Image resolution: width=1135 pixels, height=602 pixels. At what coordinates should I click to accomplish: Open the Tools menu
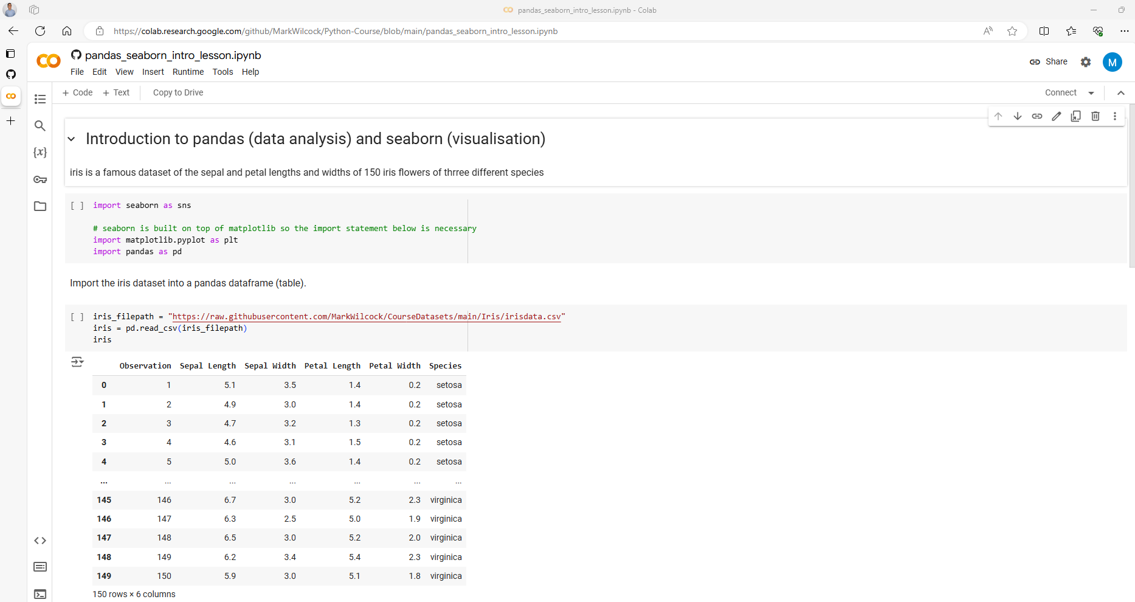tap(223, 72)
